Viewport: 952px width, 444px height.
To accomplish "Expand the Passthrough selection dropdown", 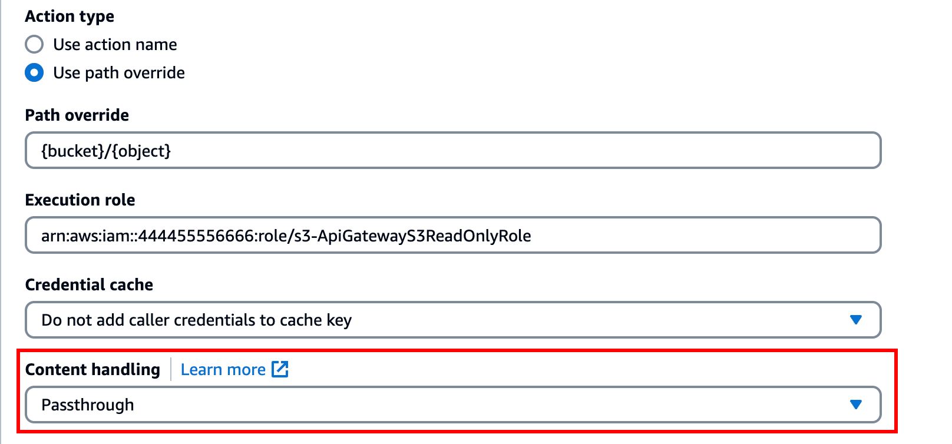I will [452, 405].
